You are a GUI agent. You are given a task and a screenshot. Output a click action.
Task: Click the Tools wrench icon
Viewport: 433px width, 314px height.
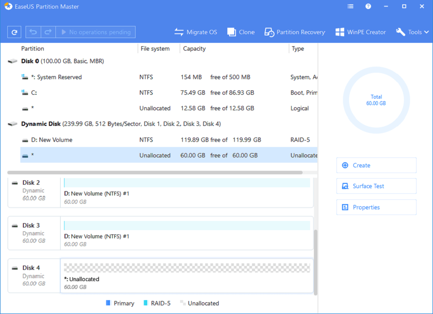tap(401, 32)
